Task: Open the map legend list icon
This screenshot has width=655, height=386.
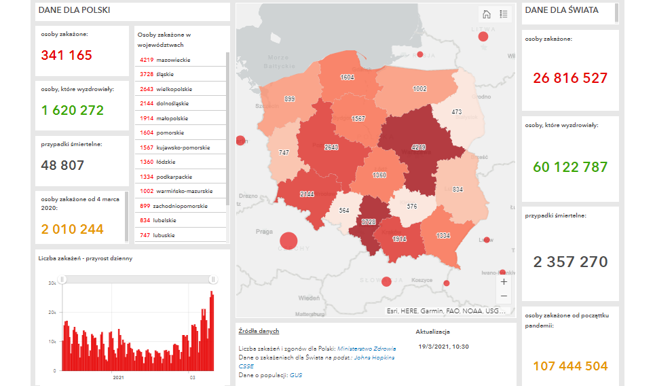Action: 504,14
